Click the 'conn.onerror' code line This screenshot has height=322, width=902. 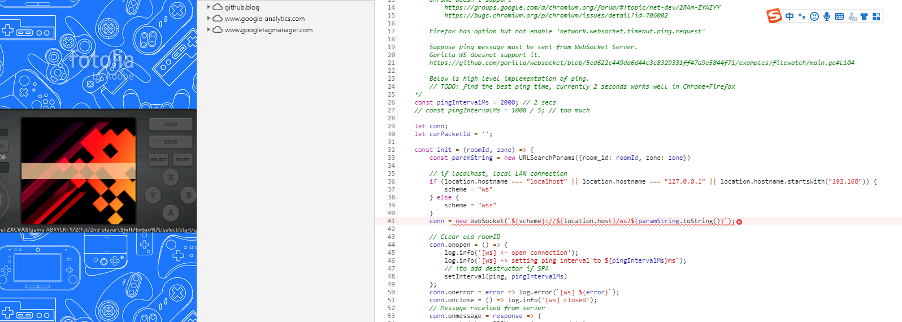(x=524, y=292)
